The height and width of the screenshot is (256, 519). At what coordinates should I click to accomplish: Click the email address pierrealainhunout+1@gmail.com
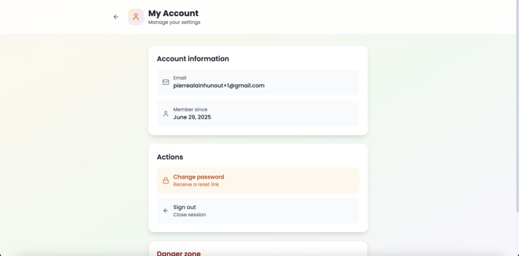[x=219, y=86]
